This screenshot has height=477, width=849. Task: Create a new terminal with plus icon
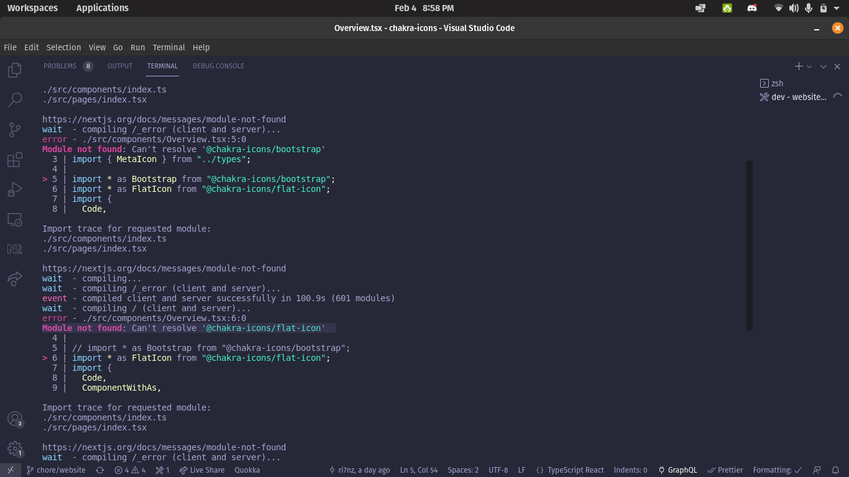coord(799,66)
